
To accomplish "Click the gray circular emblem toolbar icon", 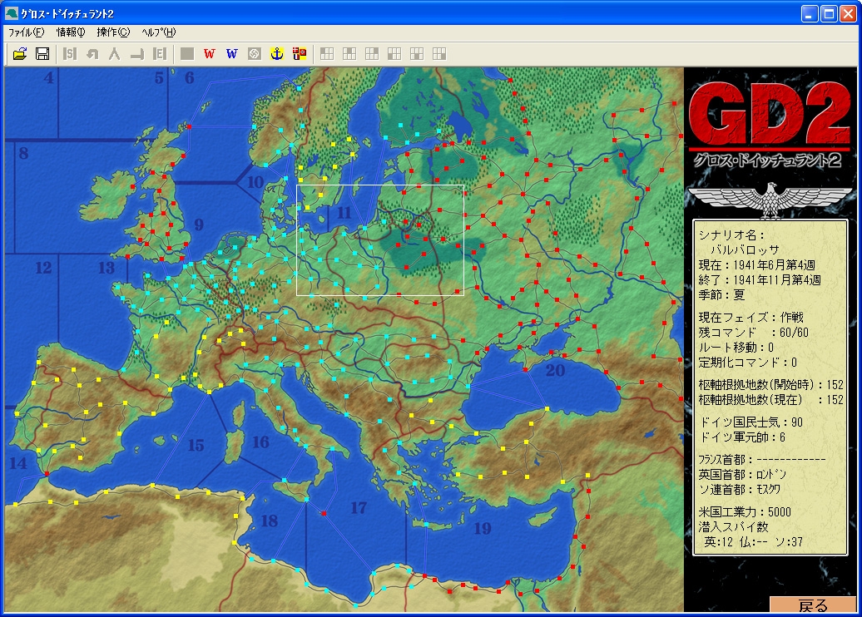I will 255,54.
